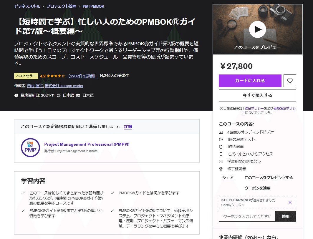The image size is (313, 239).
Task: Click the last-updated alert badge icon
Action: [16, 95]
